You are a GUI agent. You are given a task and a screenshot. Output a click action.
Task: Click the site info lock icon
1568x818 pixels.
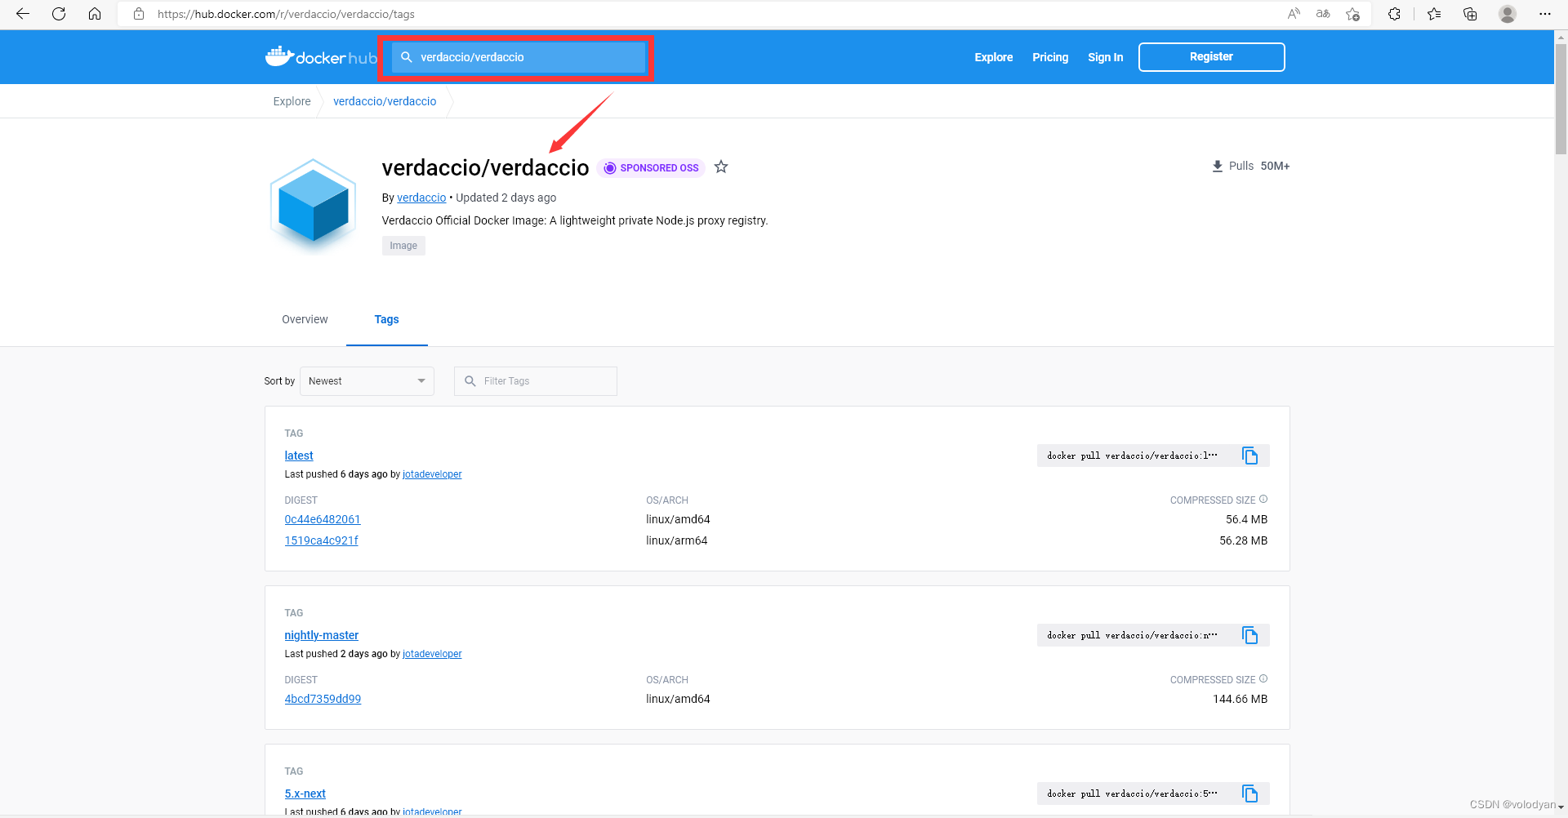pos(139,14)
